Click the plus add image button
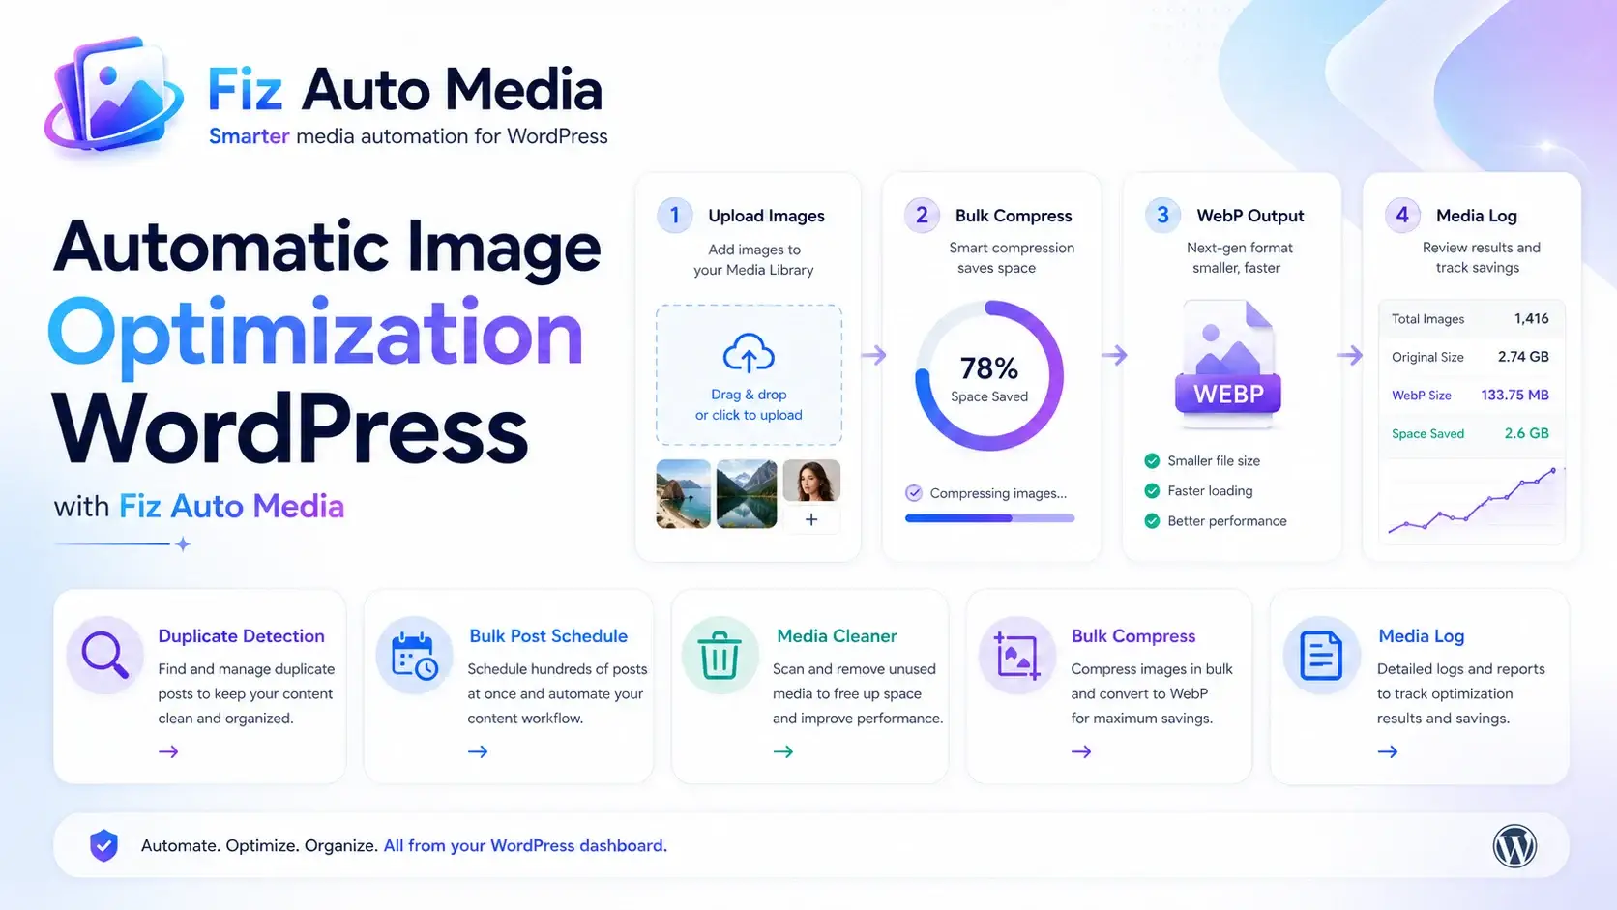The height and width of the screenshot is (910, 1617). [x=811, y=519]
